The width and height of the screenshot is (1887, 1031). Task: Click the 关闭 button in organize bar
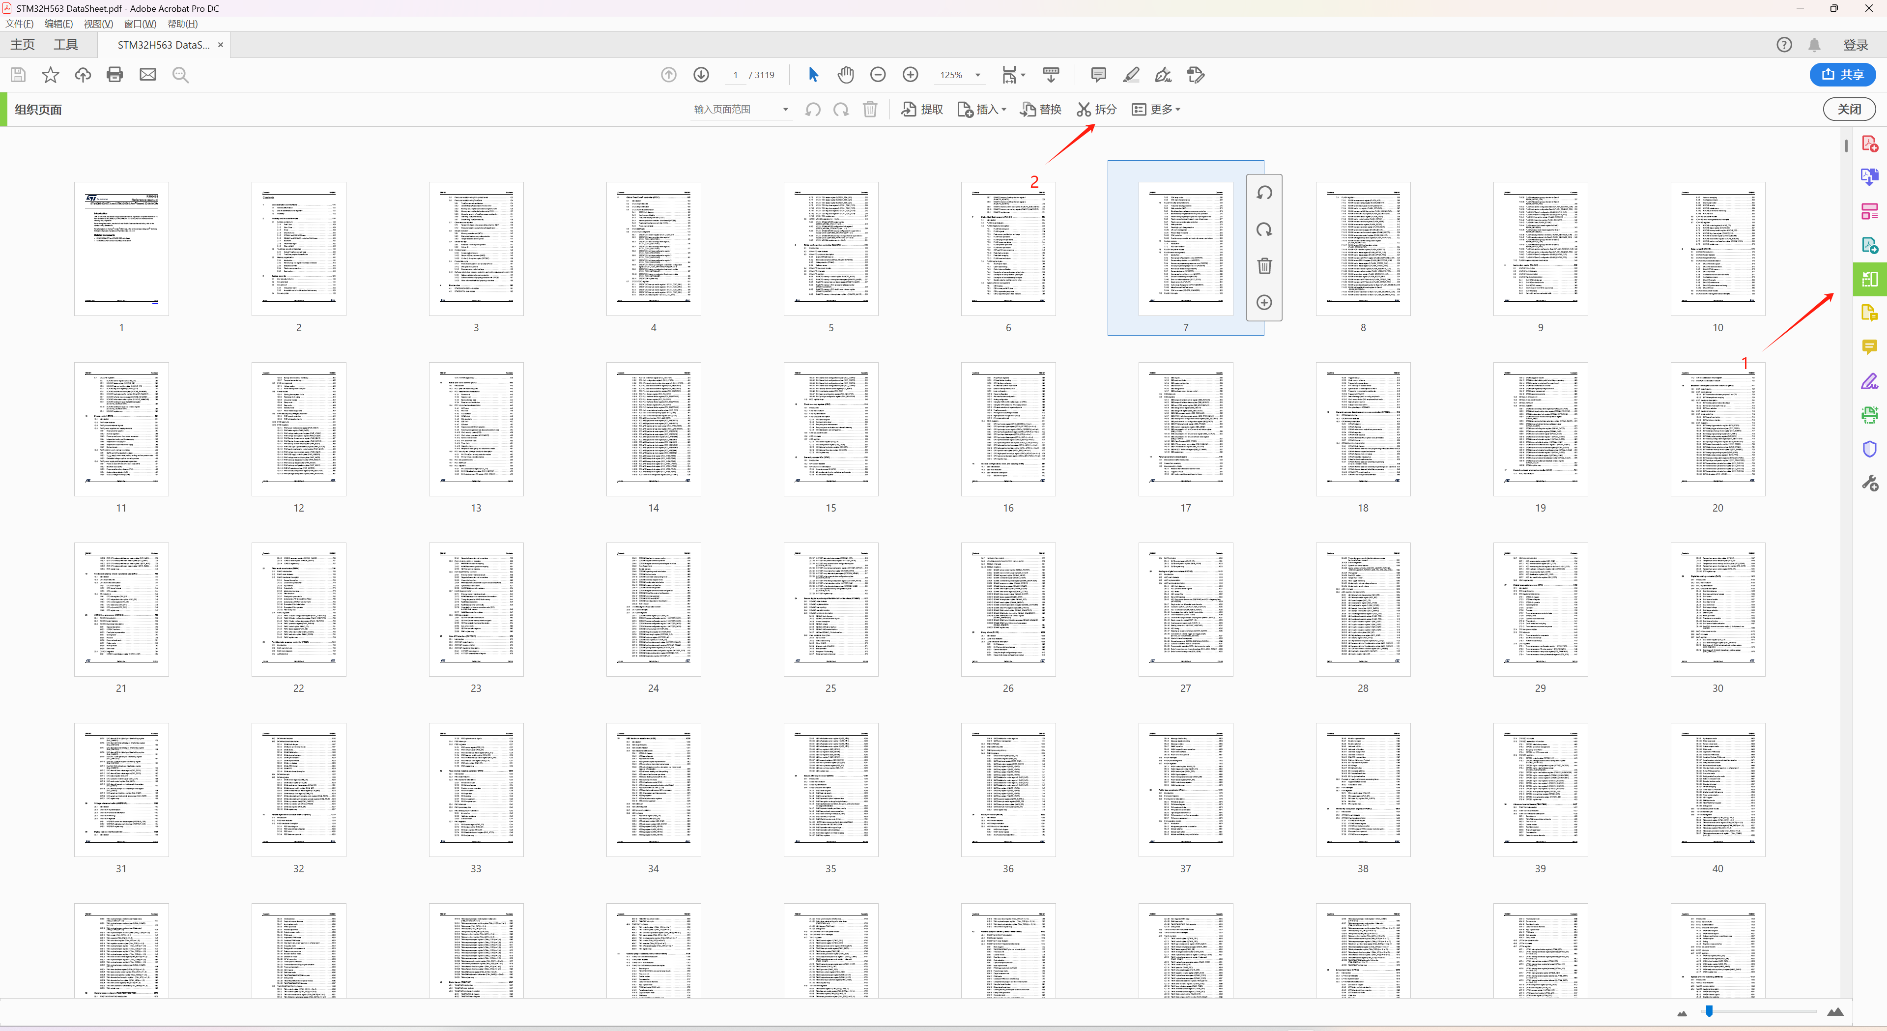click(1848, 109)
